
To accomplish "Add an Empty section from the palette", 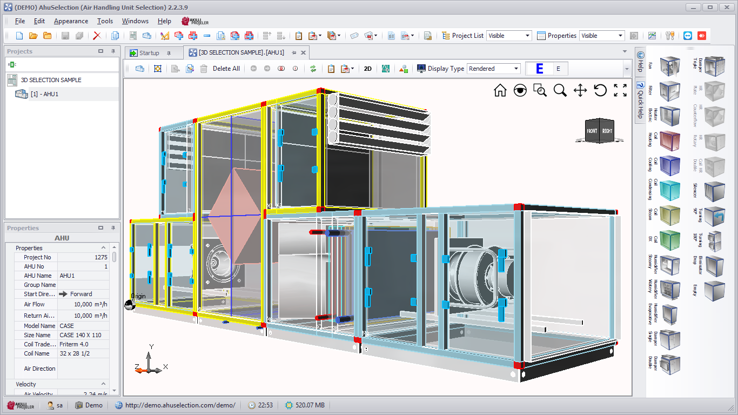I will [714, 290].
